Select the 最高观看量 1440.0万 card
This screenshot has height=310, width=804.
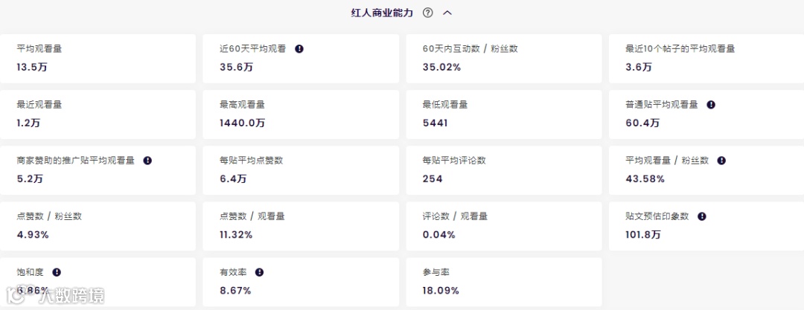point(301,114)
